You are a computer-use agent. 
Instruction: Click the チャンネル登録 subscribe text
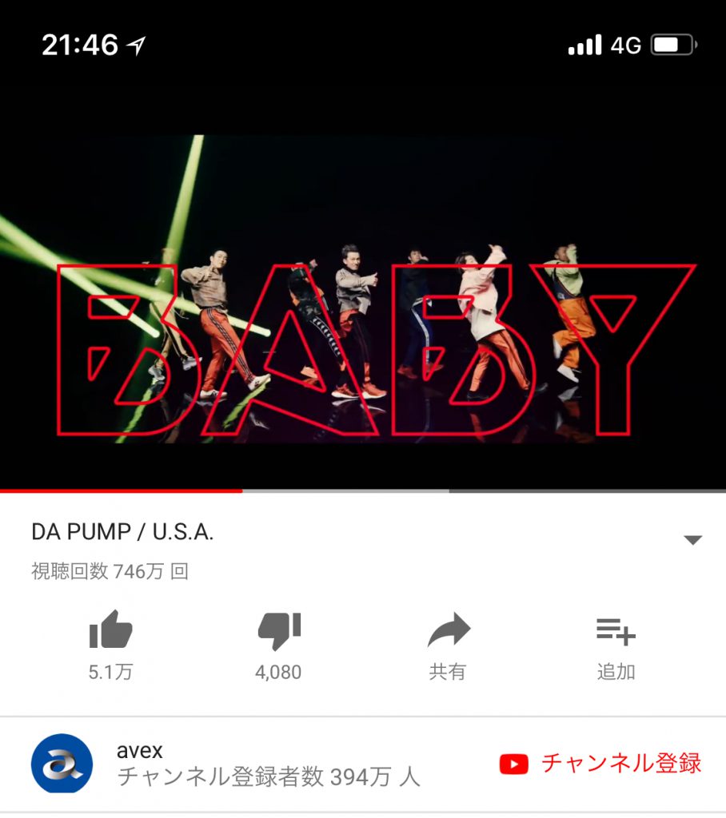tap(621, 763)
